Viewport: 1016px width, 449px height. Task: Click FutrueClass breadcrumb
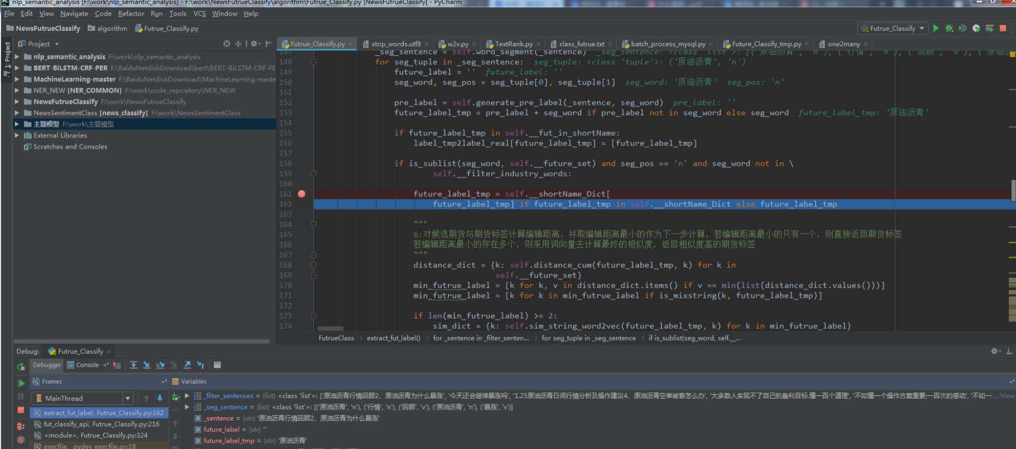[x=336, y=338]
